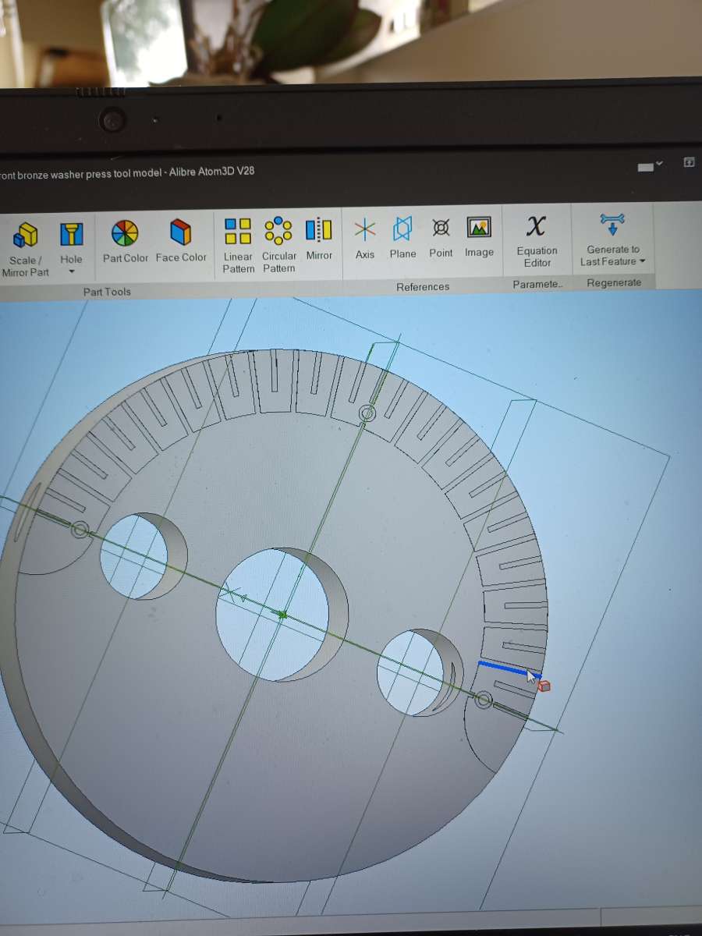
Task: Click the Paramete.. group label
Action: 537,285
